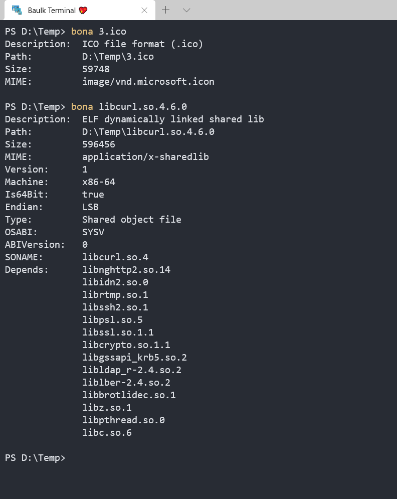397x499 pixels.
Task: Close the Baulk Terminal tab
Action: (144, 10)
